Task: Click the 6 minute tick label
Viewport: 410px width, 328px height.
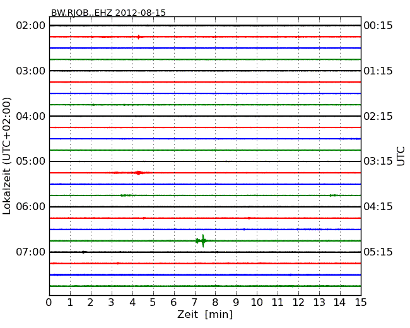Action: pos(173,303)
